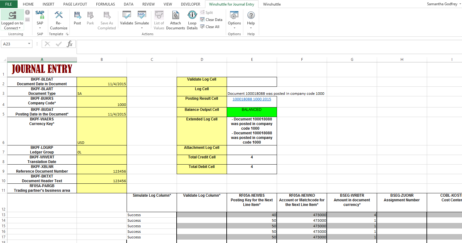Image resolution: width=462 pixels, height=243 pixels.
Task: Select Company Code cell with value 1000
Action: pos(102,102)
